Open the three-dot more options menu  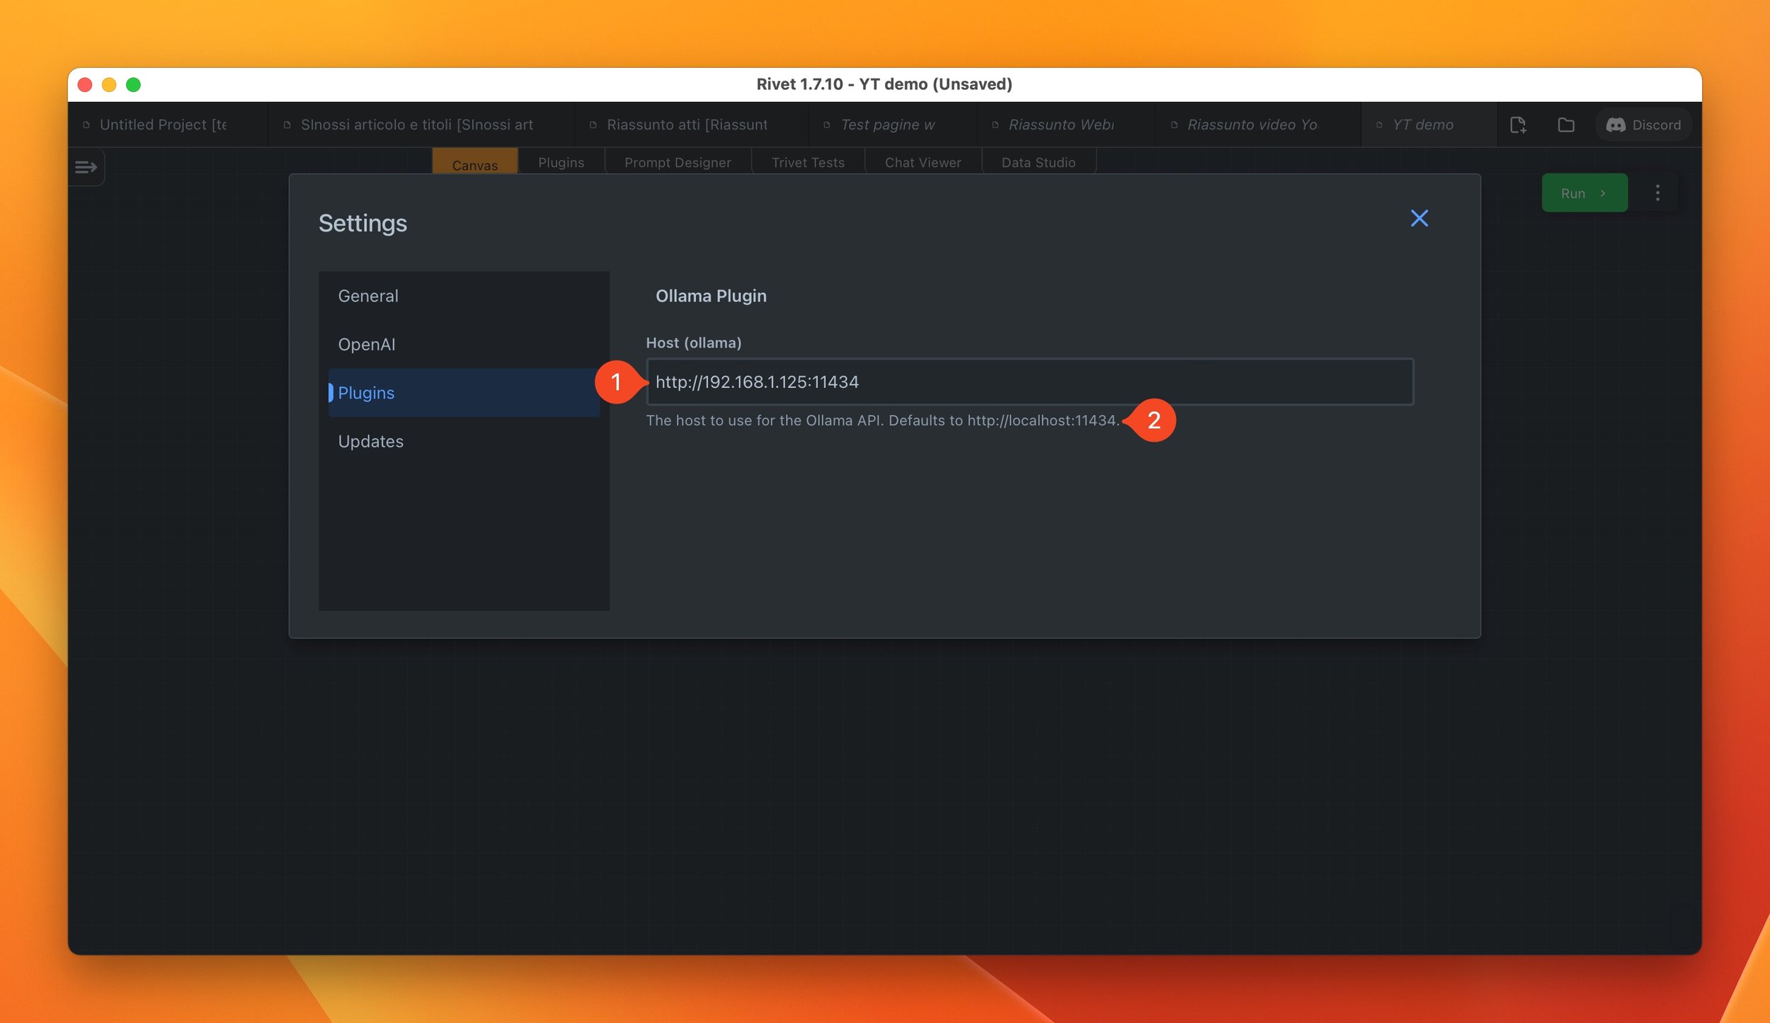1657,193
